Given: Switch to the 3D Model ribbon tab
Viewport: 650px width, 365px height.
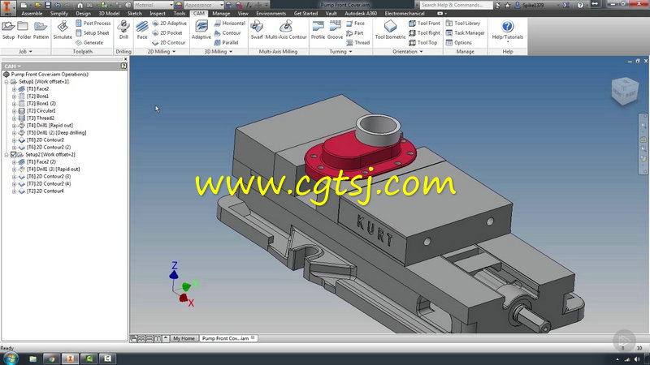Looking at the screenshot, I should (109, 14).
